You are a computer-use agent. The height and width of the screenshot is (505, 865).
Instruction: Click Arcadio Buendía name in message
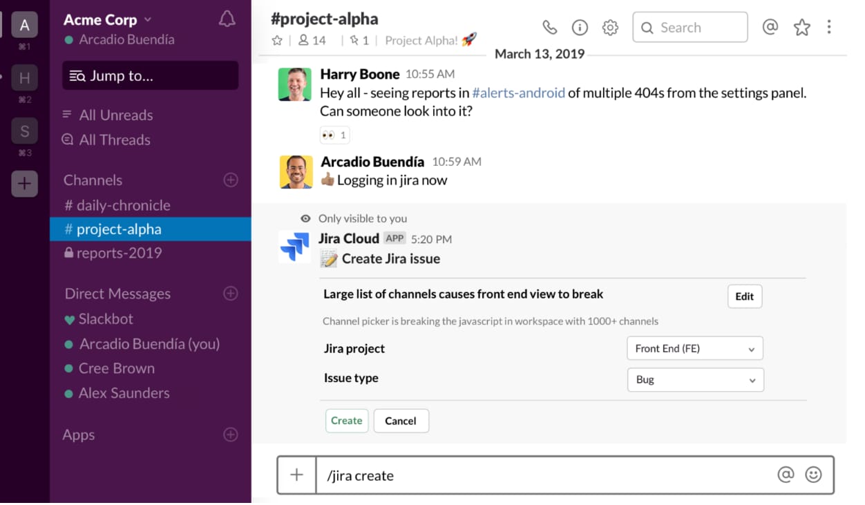pos(372,162)
